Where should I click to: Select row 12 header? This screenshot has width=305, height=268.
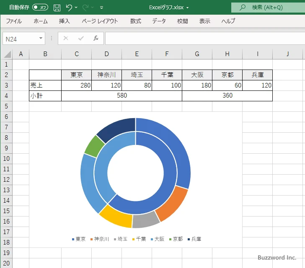click(x=6, y=179)
